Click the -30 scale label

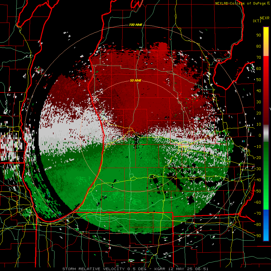click(257, 169)
